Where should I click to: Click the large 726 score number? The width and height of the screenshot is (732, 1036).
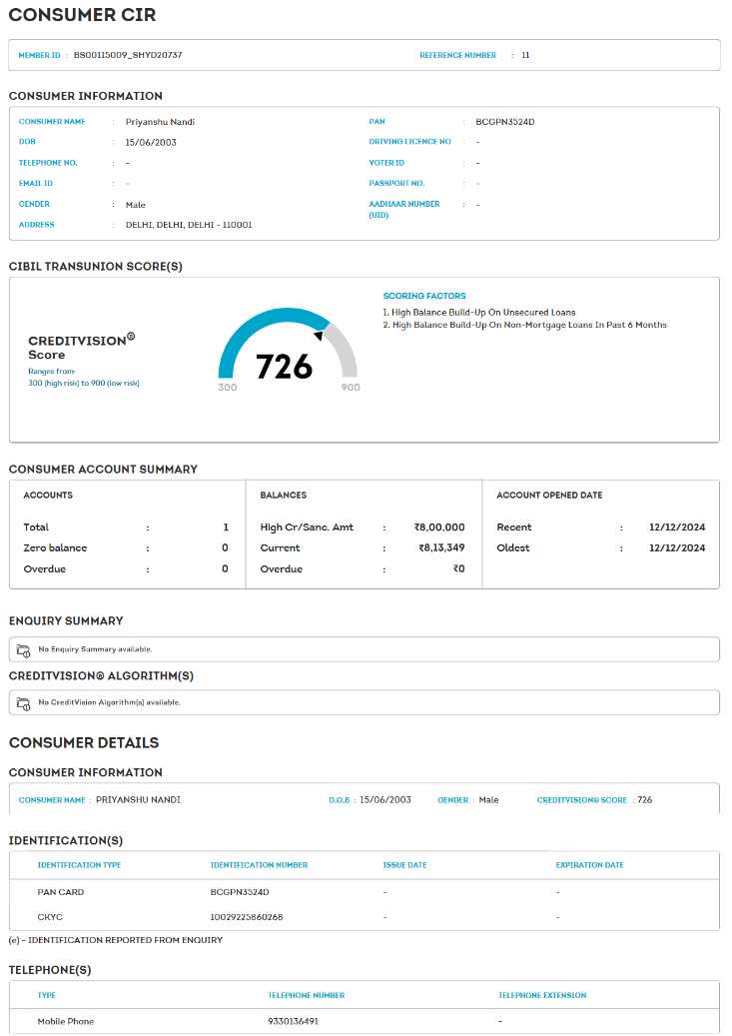click(284, 366)
